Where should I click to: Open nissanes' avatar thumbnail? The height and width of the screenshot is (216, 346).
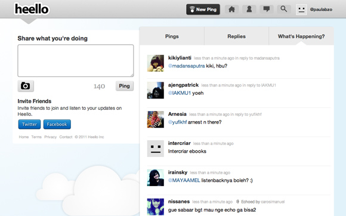(x=156, y=206)
